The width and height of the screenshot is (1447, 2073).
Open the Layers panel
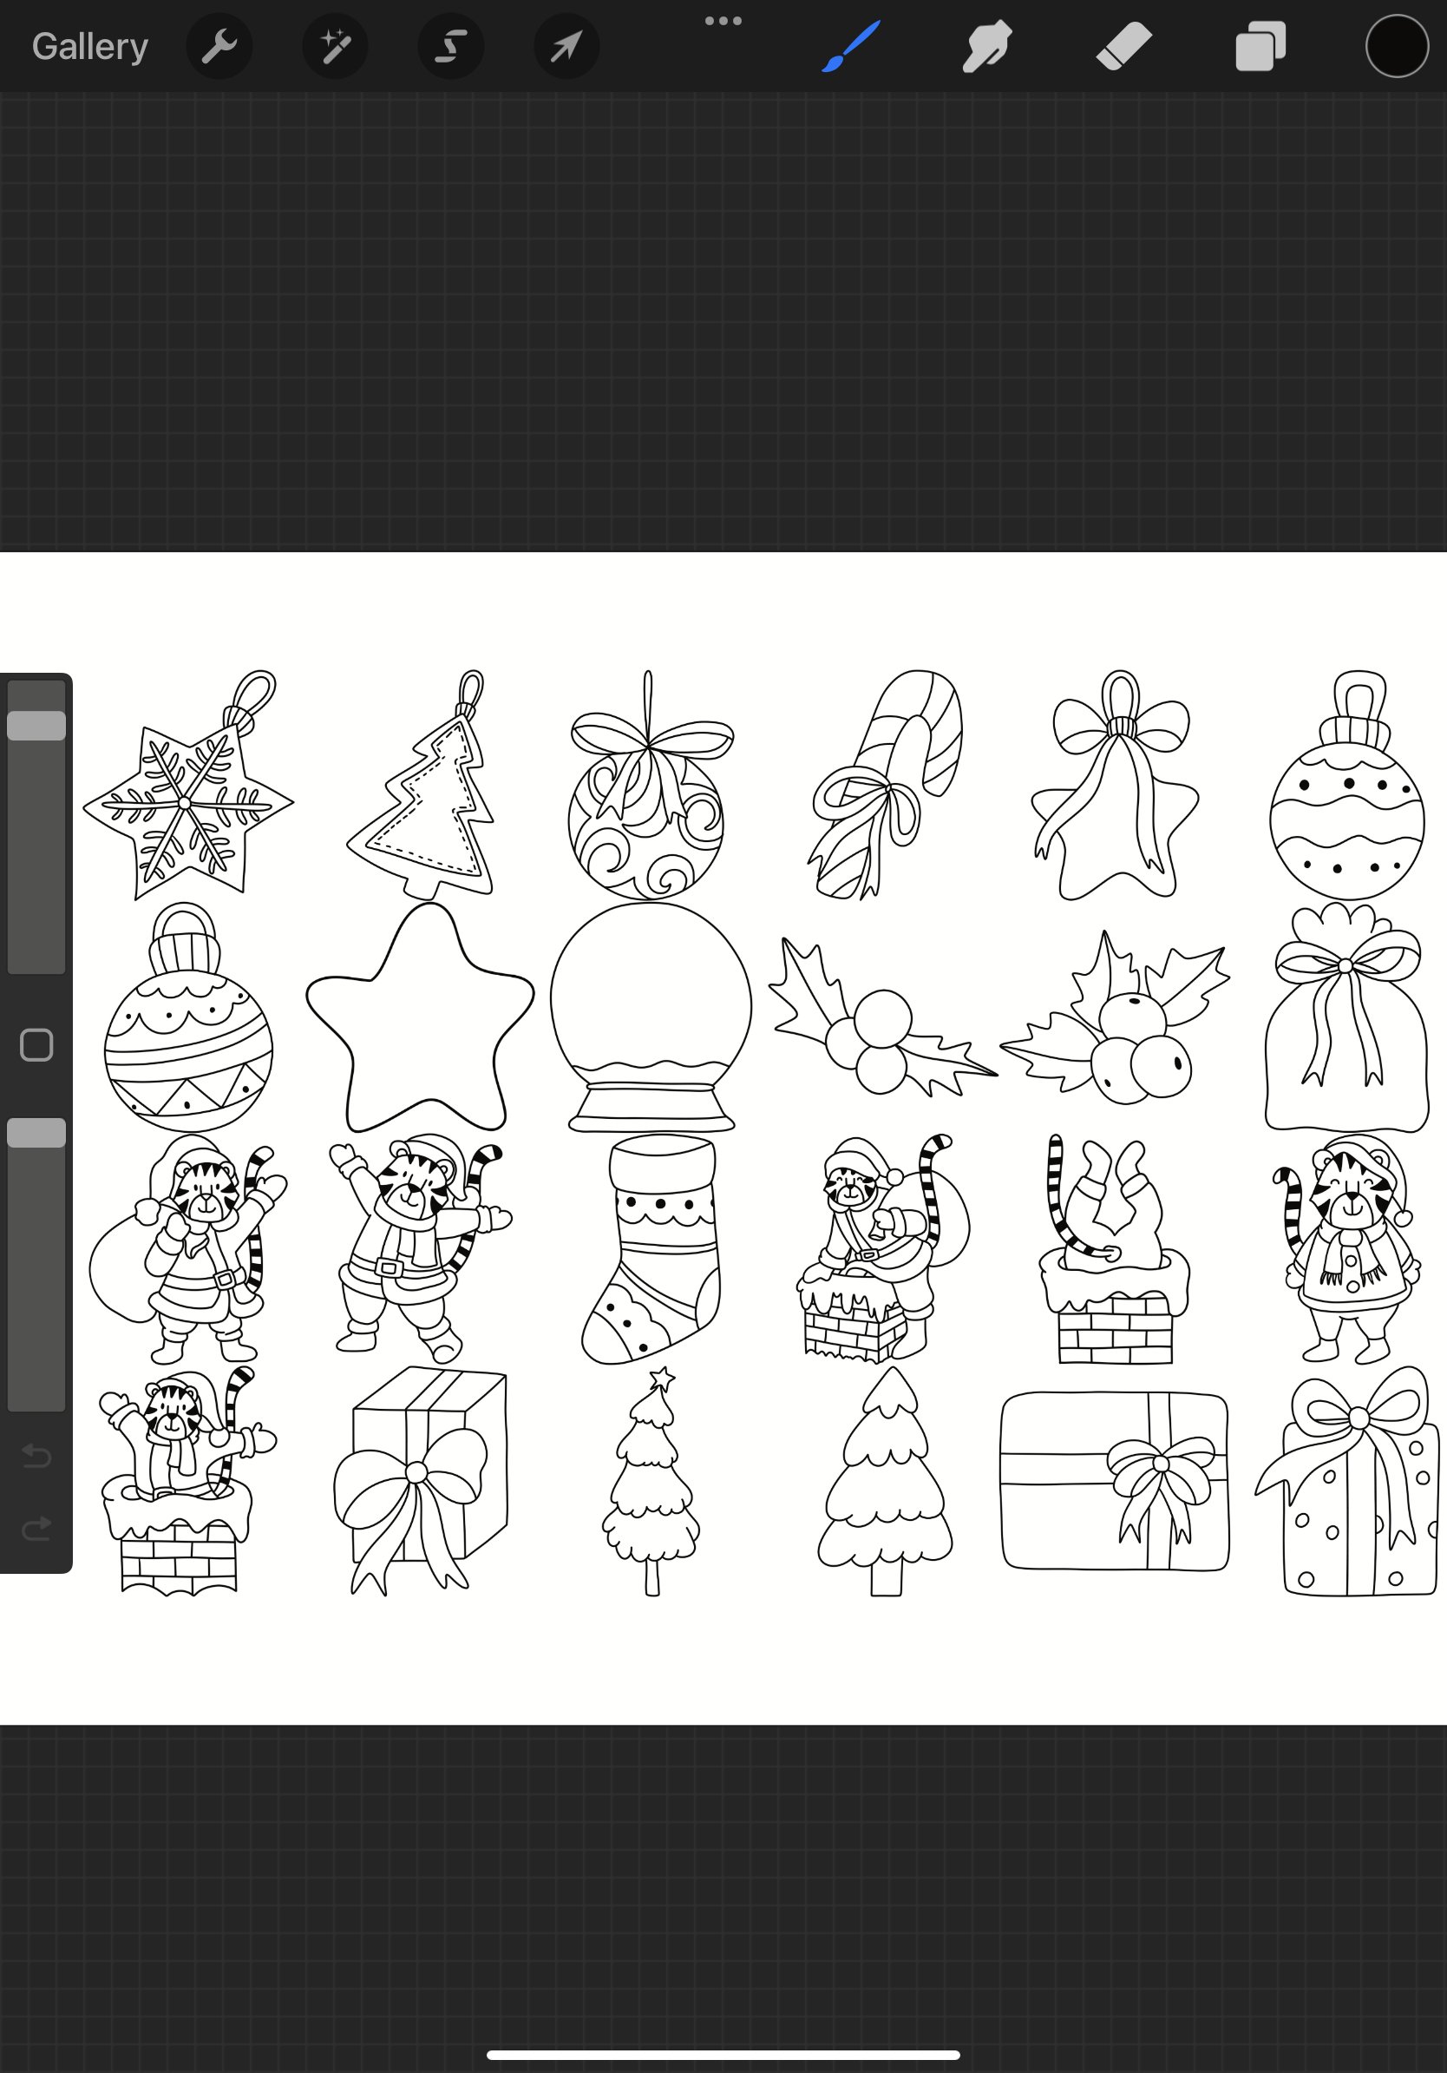click(1260, 46)
